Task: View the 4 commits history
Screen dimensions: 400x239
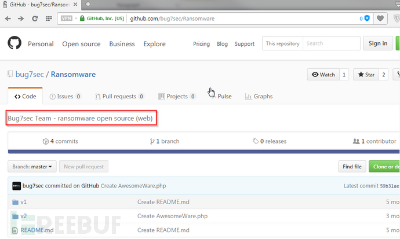Action: coord(60,141)
